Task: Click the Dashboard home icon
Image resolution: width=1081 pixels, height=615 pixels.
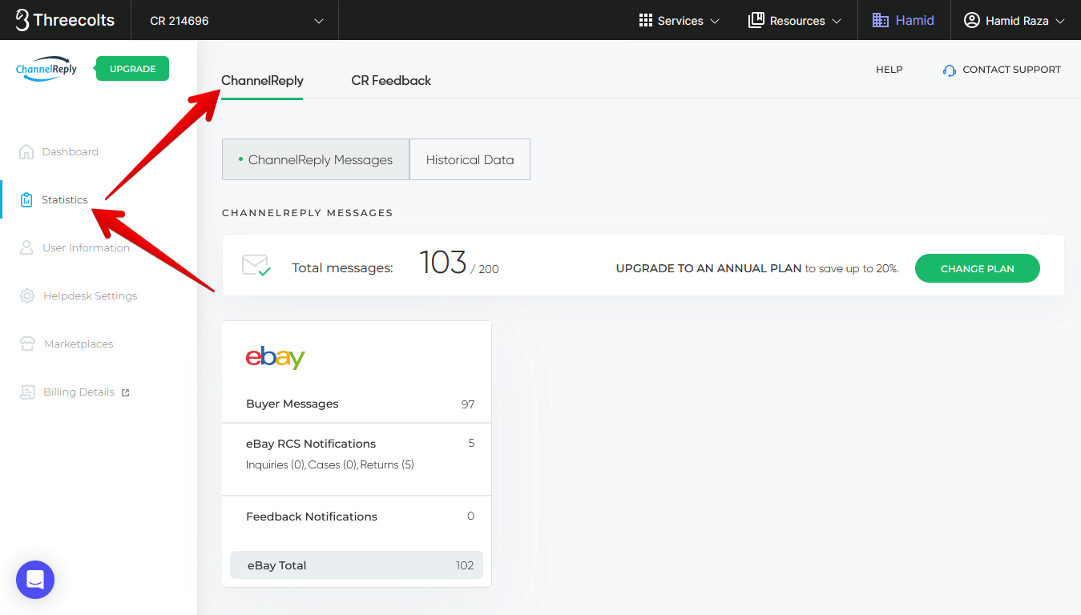Action: pos(26,151)
